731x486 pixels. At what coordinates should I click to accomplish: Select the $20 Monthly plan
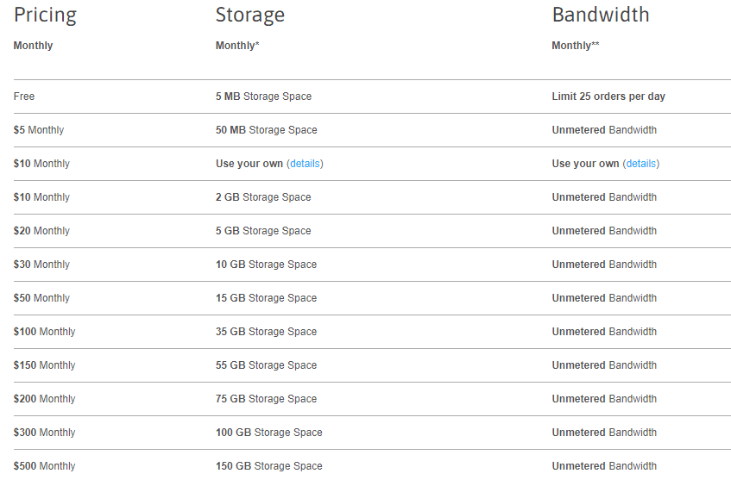(x=41, y=231)
